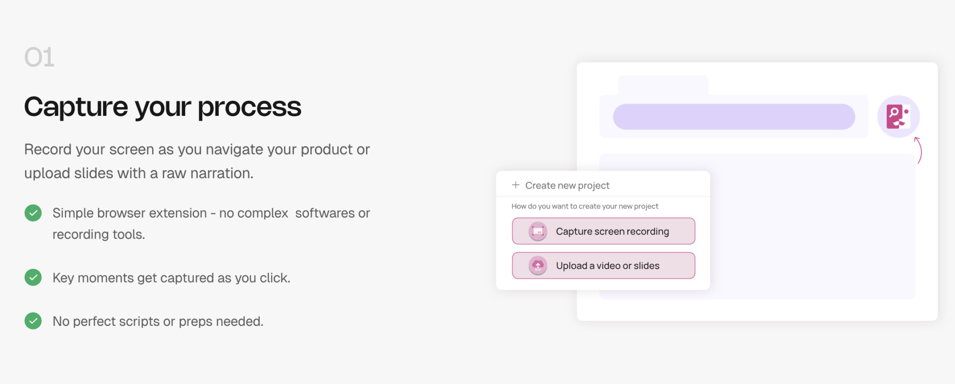Select the blank browser tab above the address bar

(x=663, y=85)
